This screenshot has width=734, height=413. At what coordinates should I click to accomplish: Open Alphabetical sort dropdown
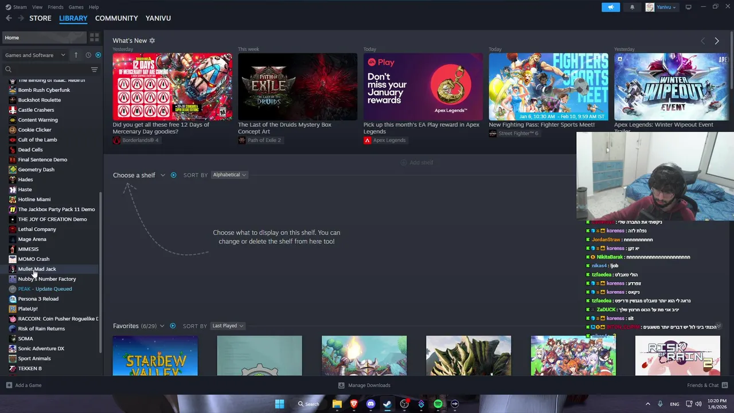pos(229,175)
